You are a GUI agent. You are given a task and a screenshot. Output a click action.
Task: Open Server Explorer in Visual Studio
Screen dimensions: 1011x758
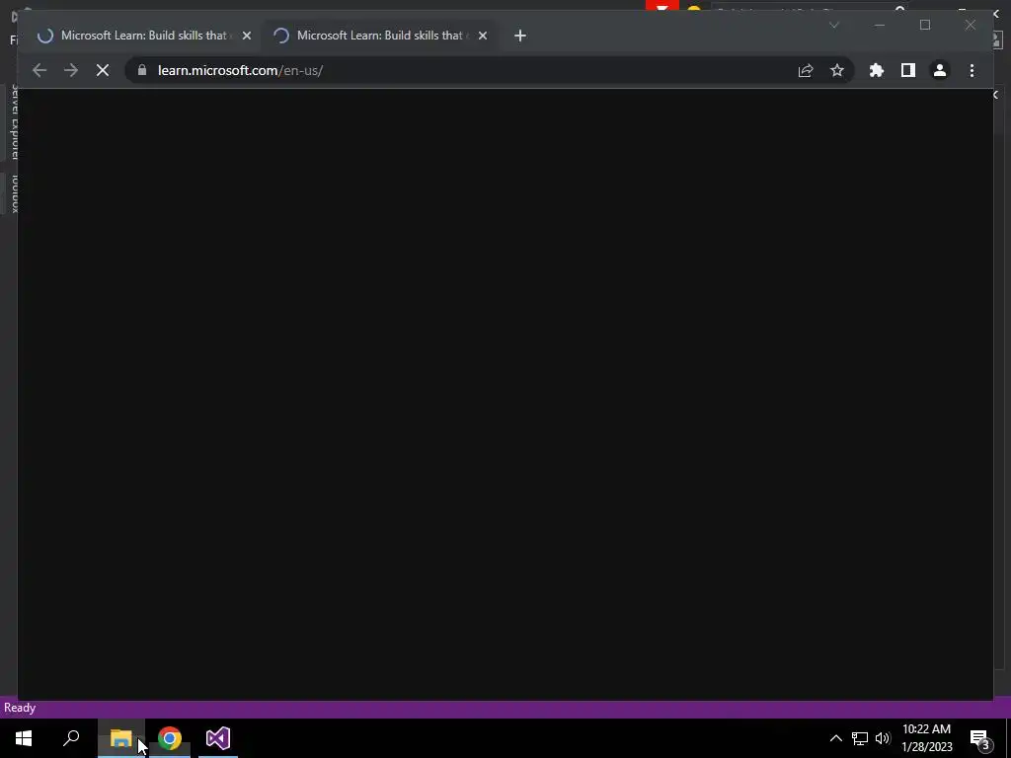tap(14, 121)
